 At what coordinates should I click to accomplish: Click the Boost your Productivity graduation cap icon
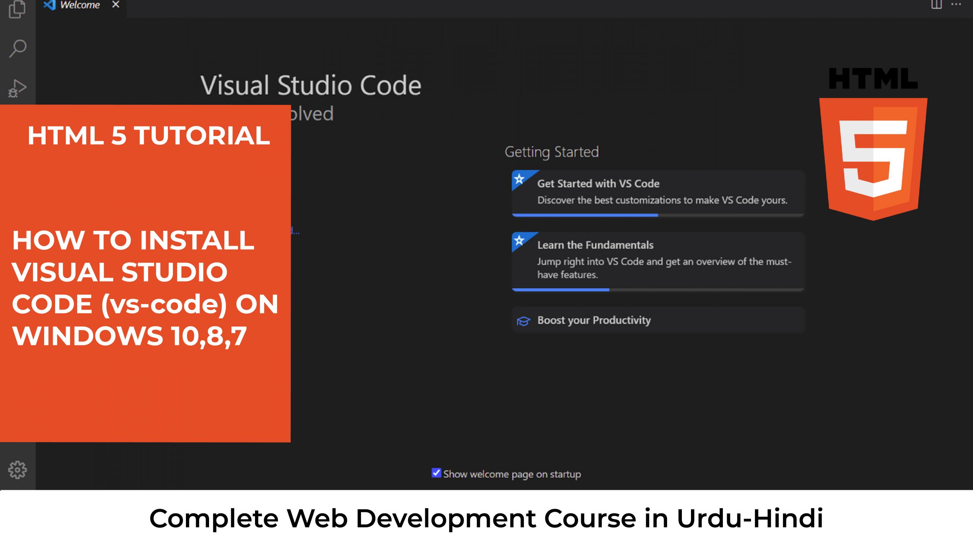[523, 321]
